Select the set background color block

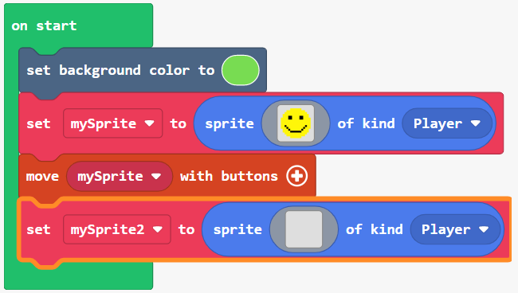click(120, 70)
